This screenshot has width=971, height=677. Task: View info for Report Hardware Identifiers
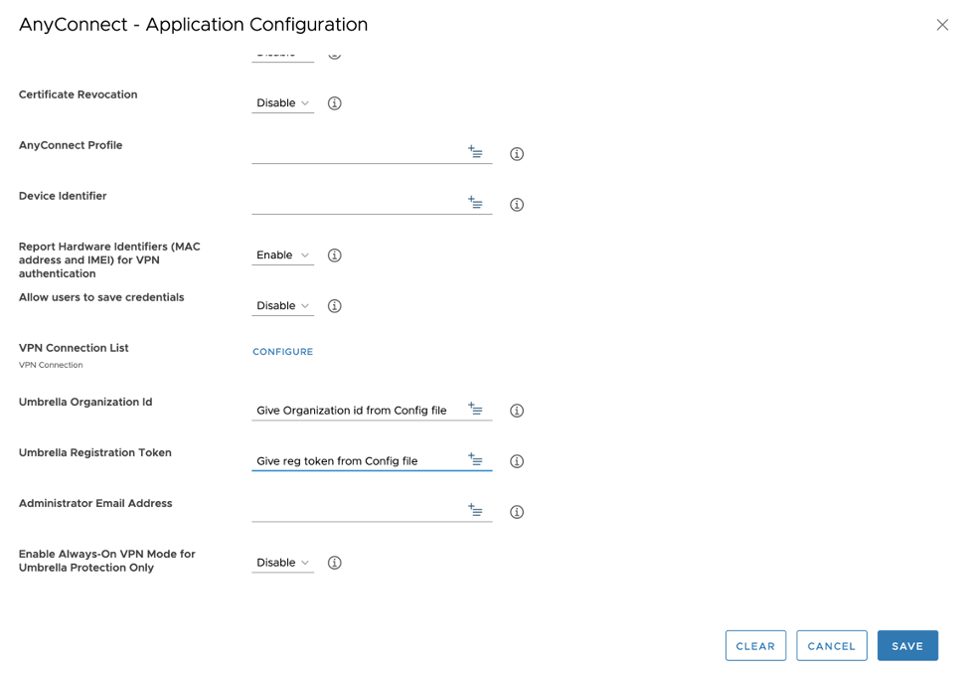[x=334, y=255]
